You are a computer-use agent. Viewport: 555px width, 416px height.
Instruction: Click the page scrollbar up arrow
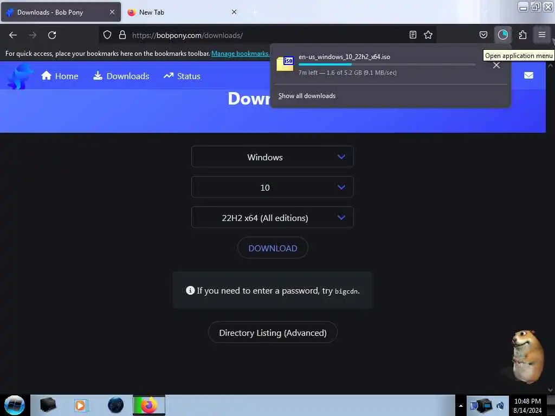pyautogui.click(x=550, y=66)
